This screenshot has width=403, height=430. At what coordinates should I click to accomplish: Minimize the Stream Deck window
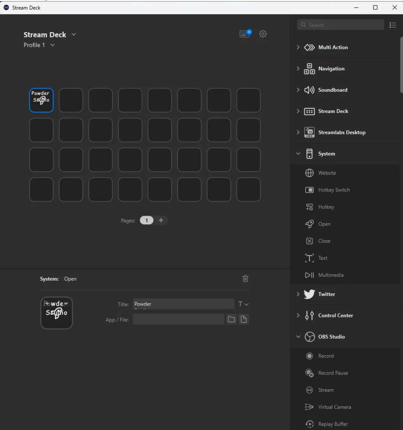pyautogui.click(x=356, y=8)
